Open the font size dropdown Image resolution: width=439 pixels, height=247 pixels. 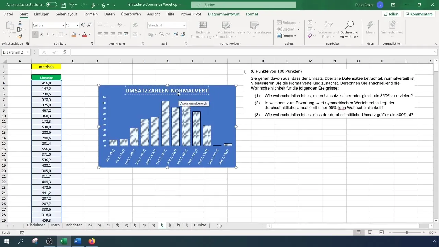pos(77,25)
